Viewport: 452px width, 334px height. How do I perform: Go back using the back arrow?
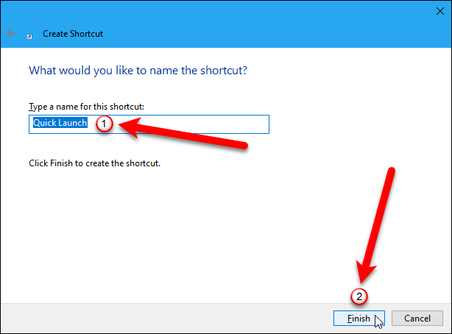(x=11, y=33)
